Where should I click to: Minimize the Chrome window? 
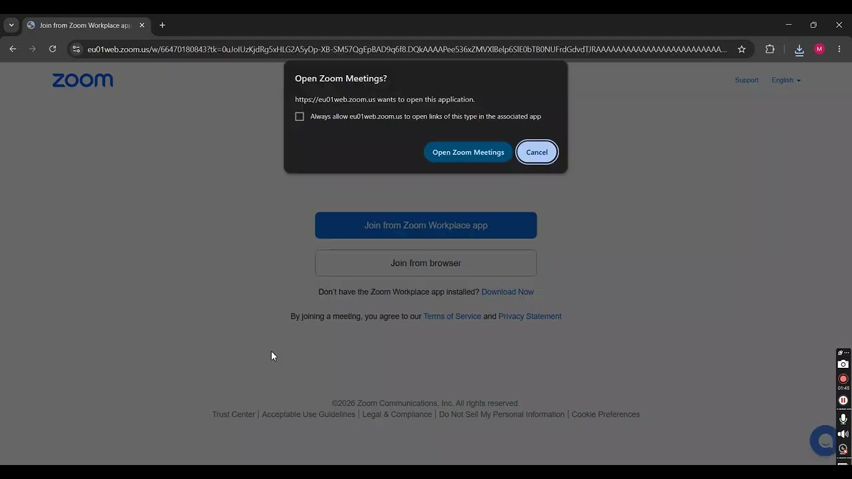(x=789, y=25)
